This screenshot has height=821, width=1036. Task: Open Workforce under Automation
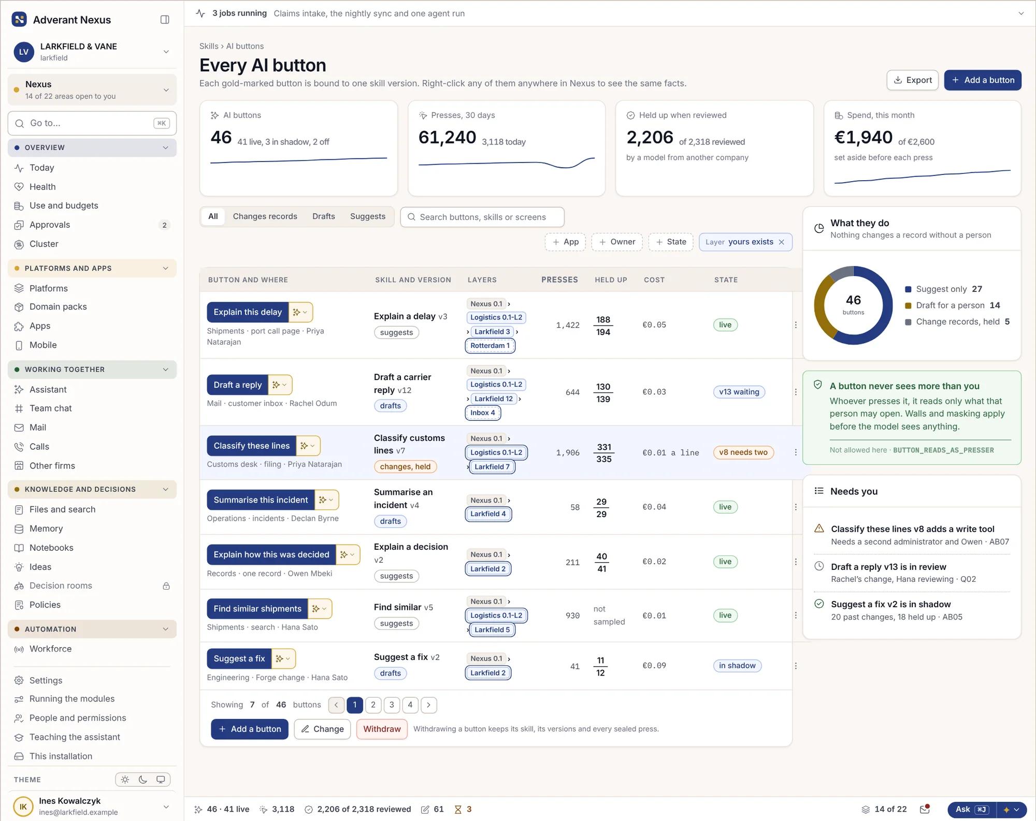(92, 649)
